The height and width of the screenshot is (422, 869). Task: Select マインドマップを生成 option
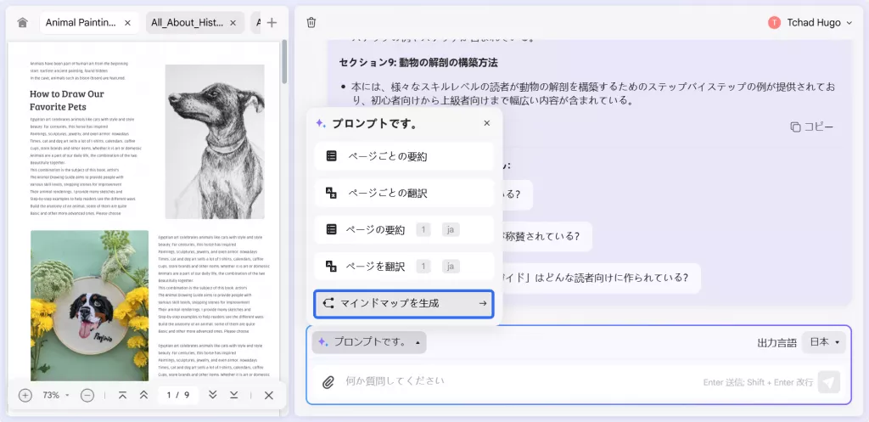404,303
